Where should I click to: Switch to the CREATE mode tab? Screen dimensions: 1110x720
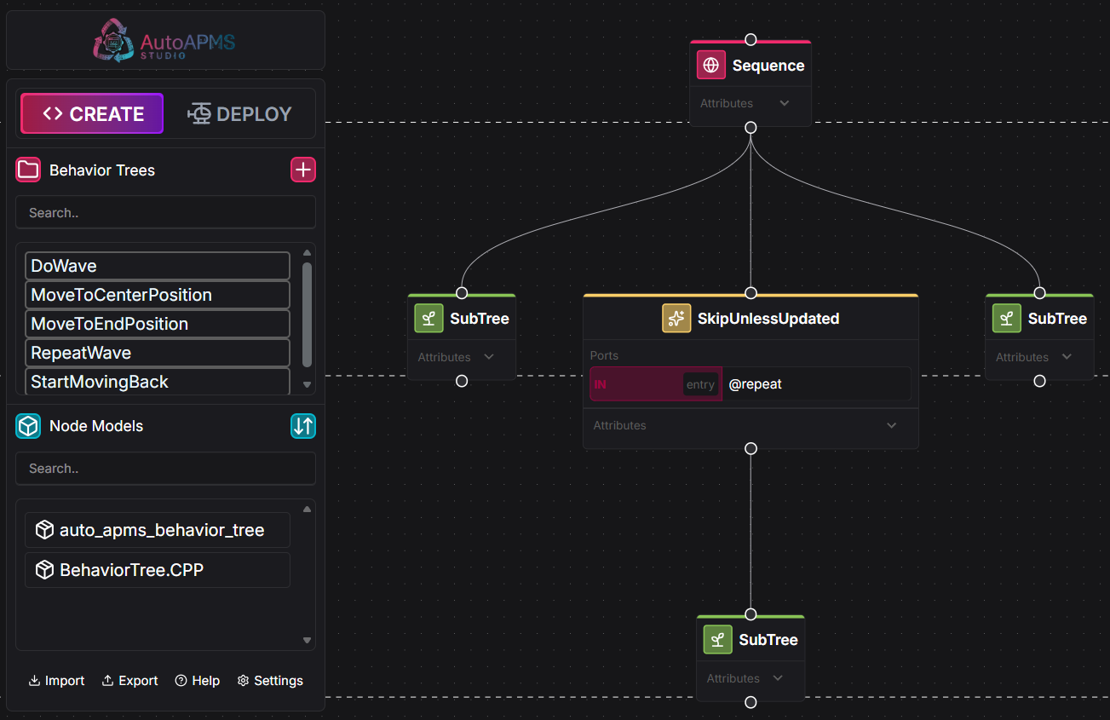click(x=92, y=113)
